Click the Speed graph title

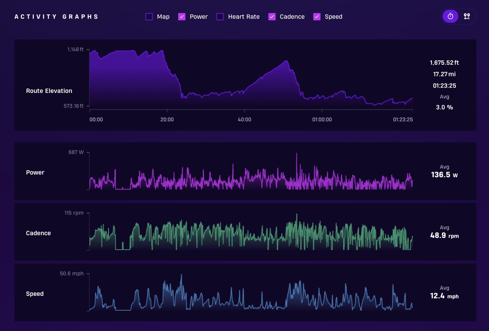click(x=35, y=294)
